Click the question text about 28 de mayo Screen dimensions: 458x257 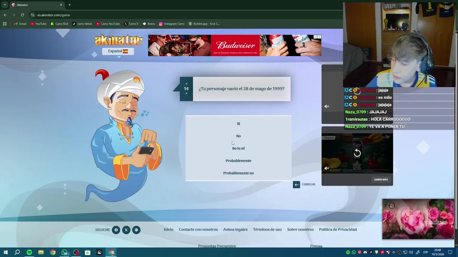242,89
